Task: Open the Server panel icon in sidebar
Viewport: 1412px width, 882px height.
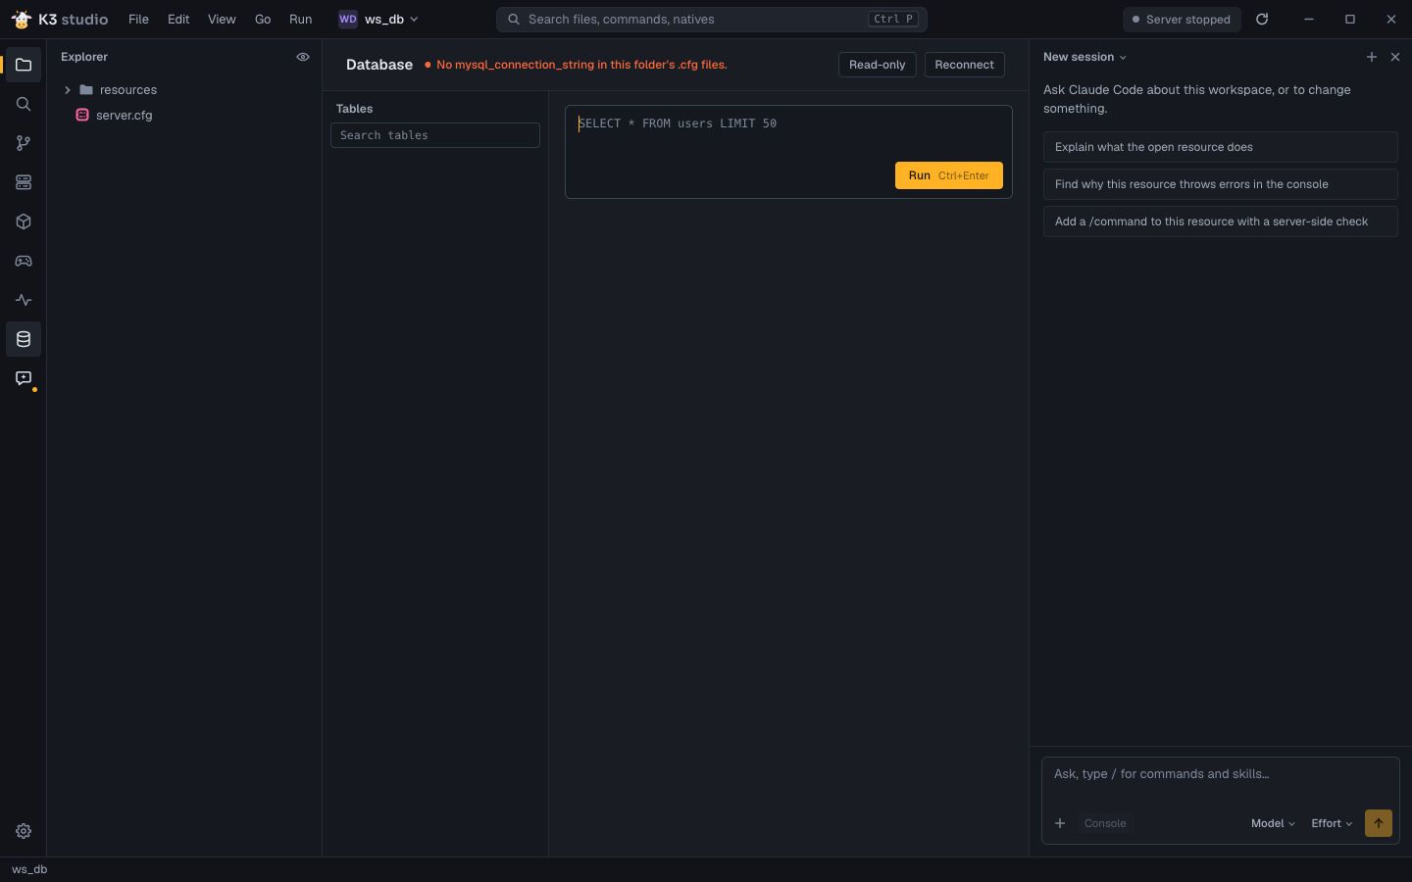Action: point(24,182)
